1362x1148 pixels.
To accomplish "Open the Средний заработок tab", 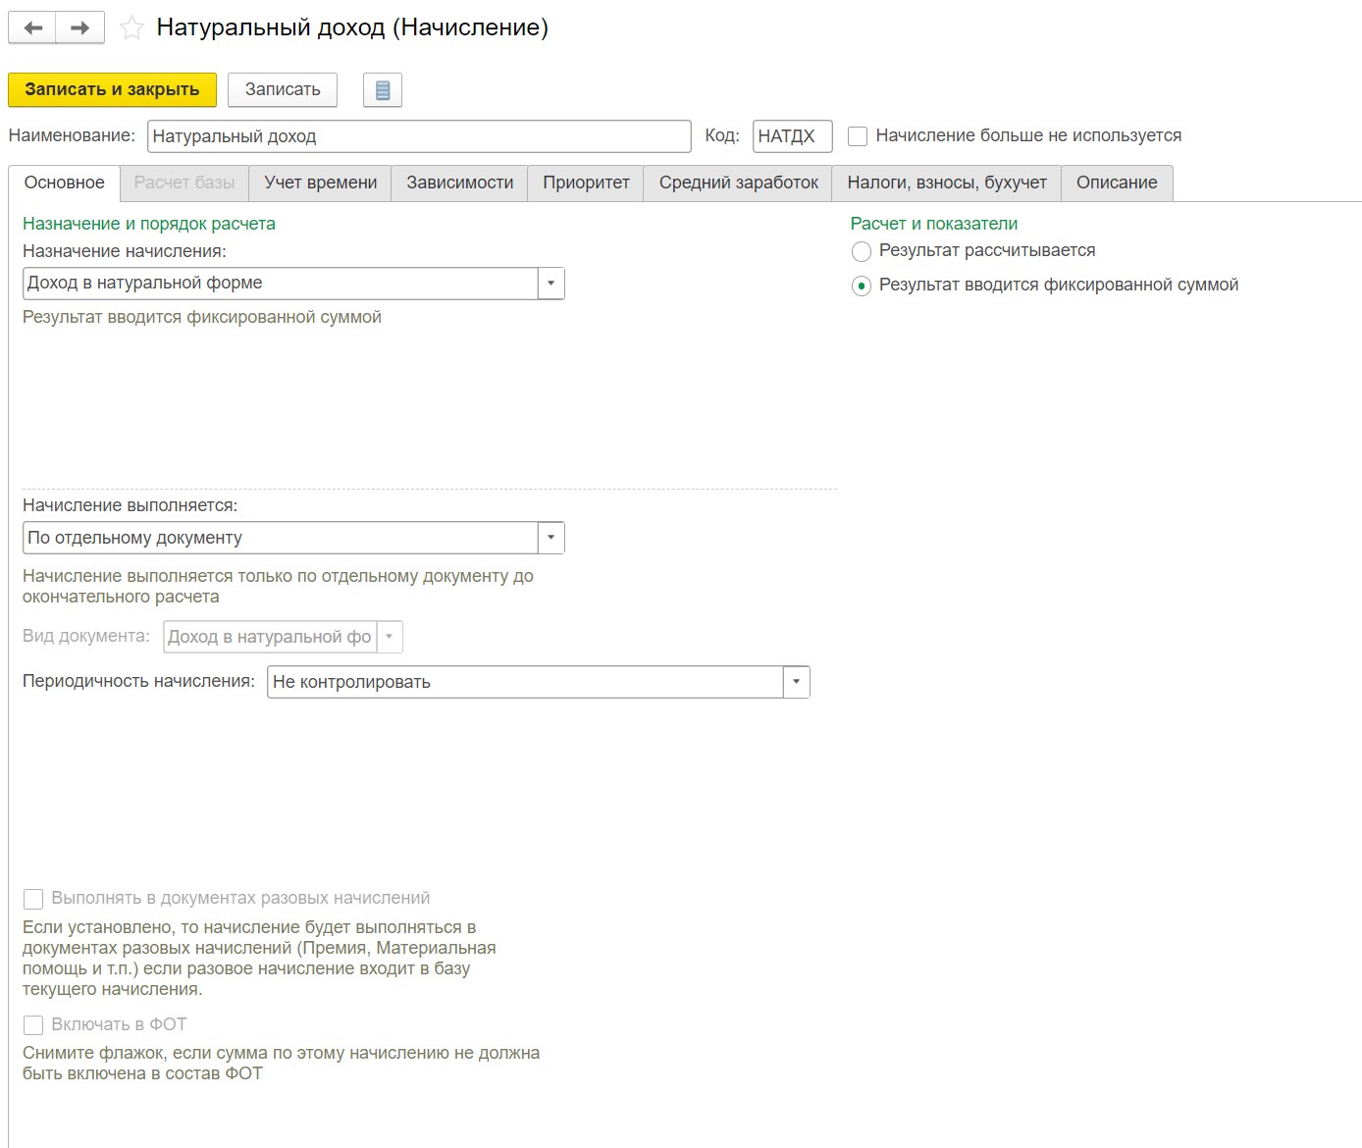I will tap(739, 183).
